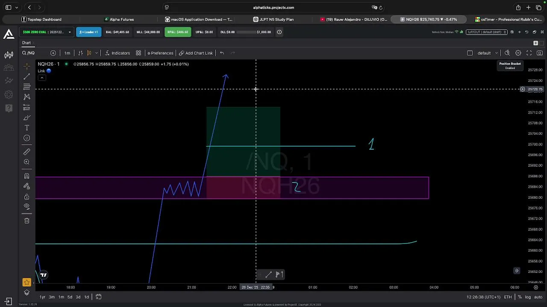Screen dimensions: 547x307
Task: Select the ruler measure tool
Action: (26, 151)
